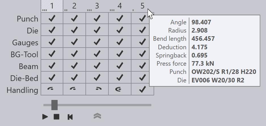Select bend step 3 column header
Viewport: 266px width, 126px height.
(x=97, y=6)
